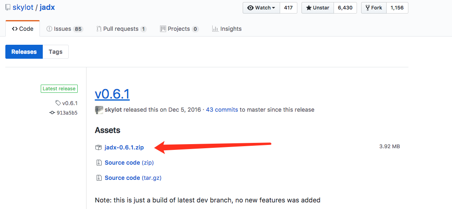452x209 pixels.
Task: Click the Projects tab board icon
Action: pyautogui.click(x=163, y=28)
